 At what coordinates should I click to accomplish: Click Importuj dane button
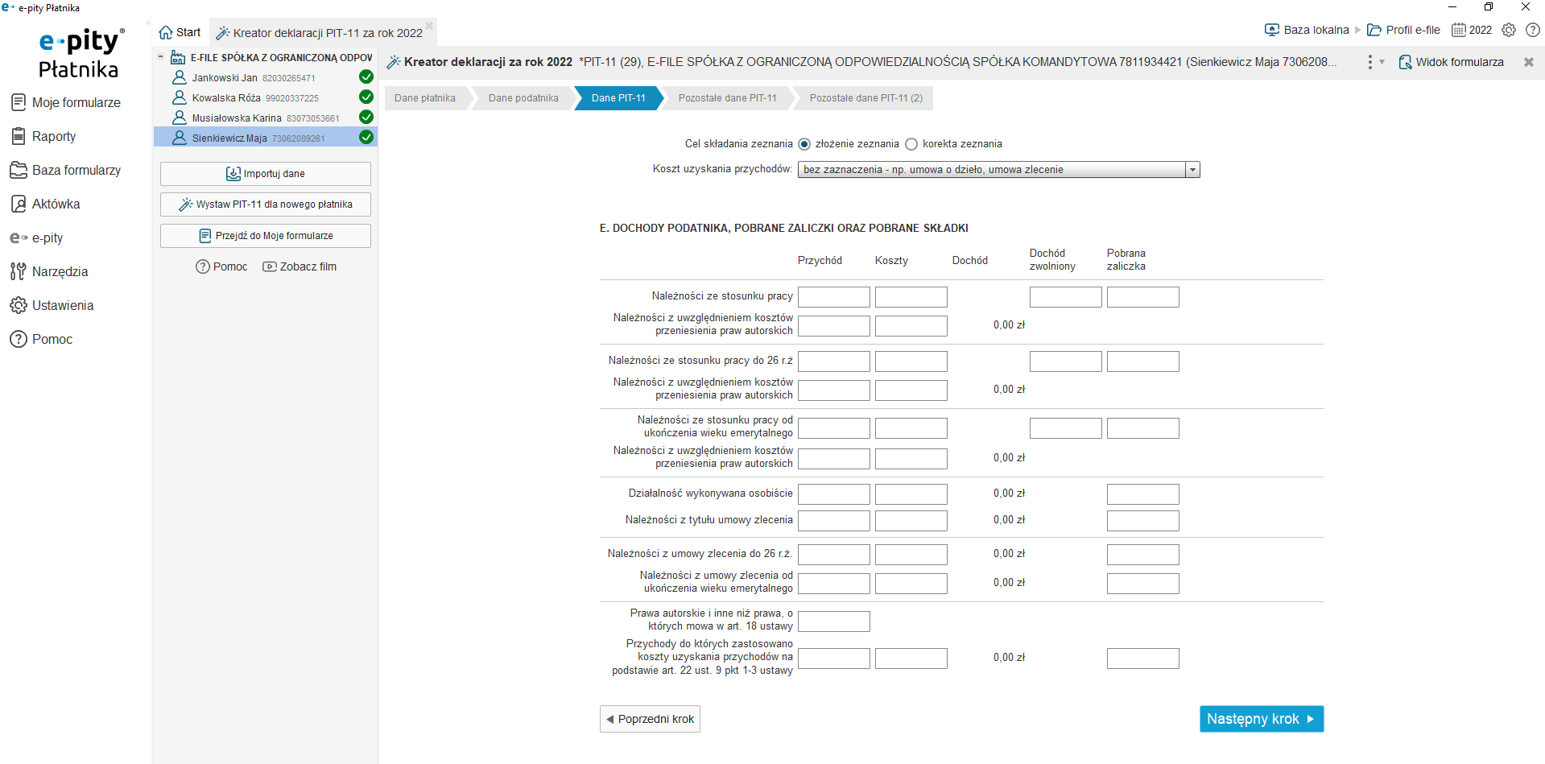[265, 174]
